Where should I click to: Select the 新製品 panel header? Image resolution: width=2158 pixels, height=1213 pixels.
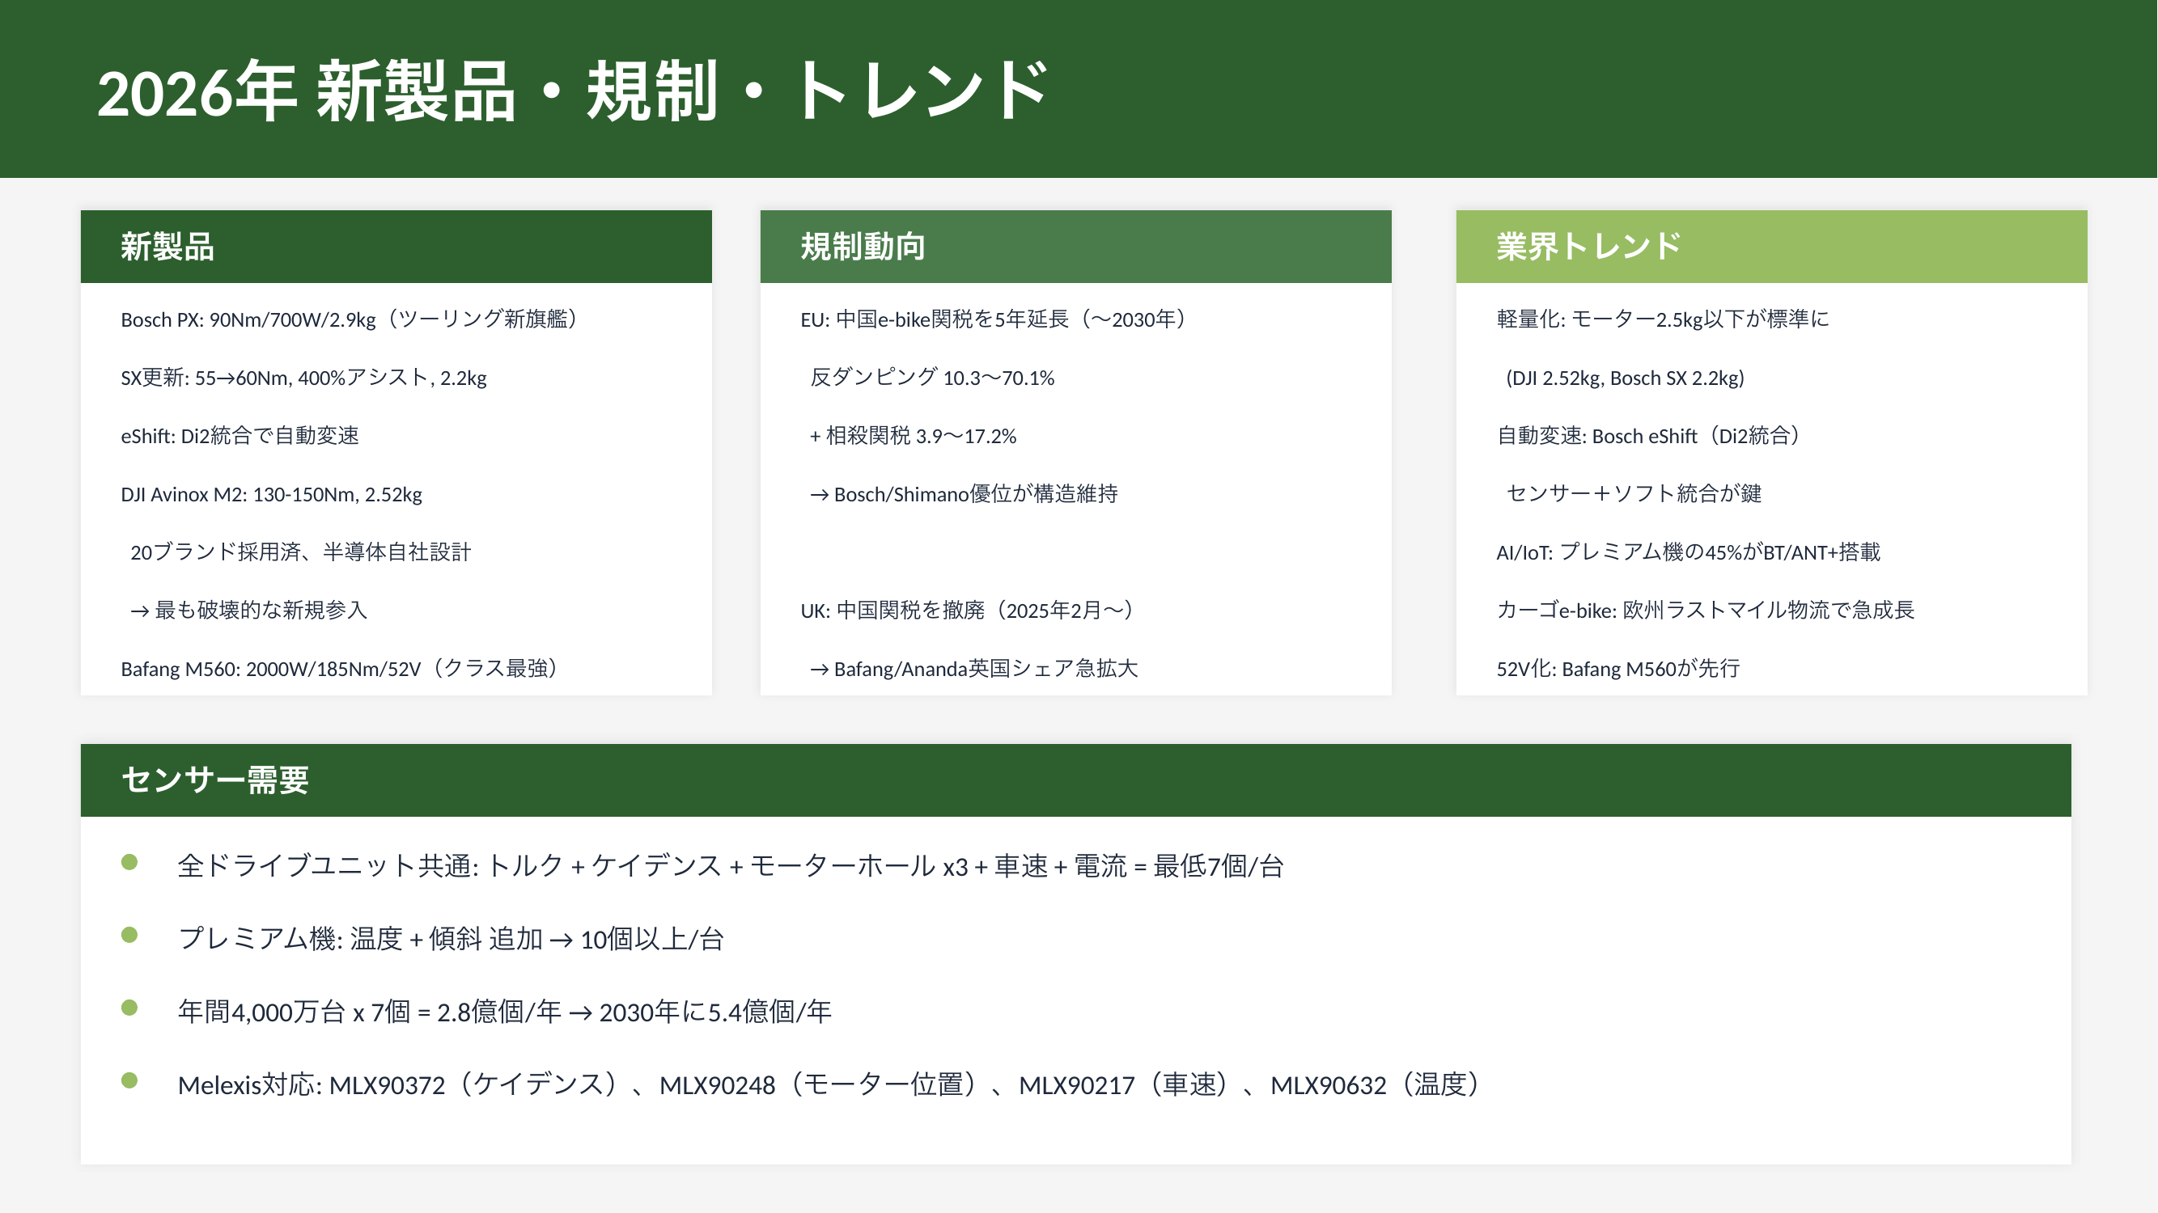click(396, 246)
